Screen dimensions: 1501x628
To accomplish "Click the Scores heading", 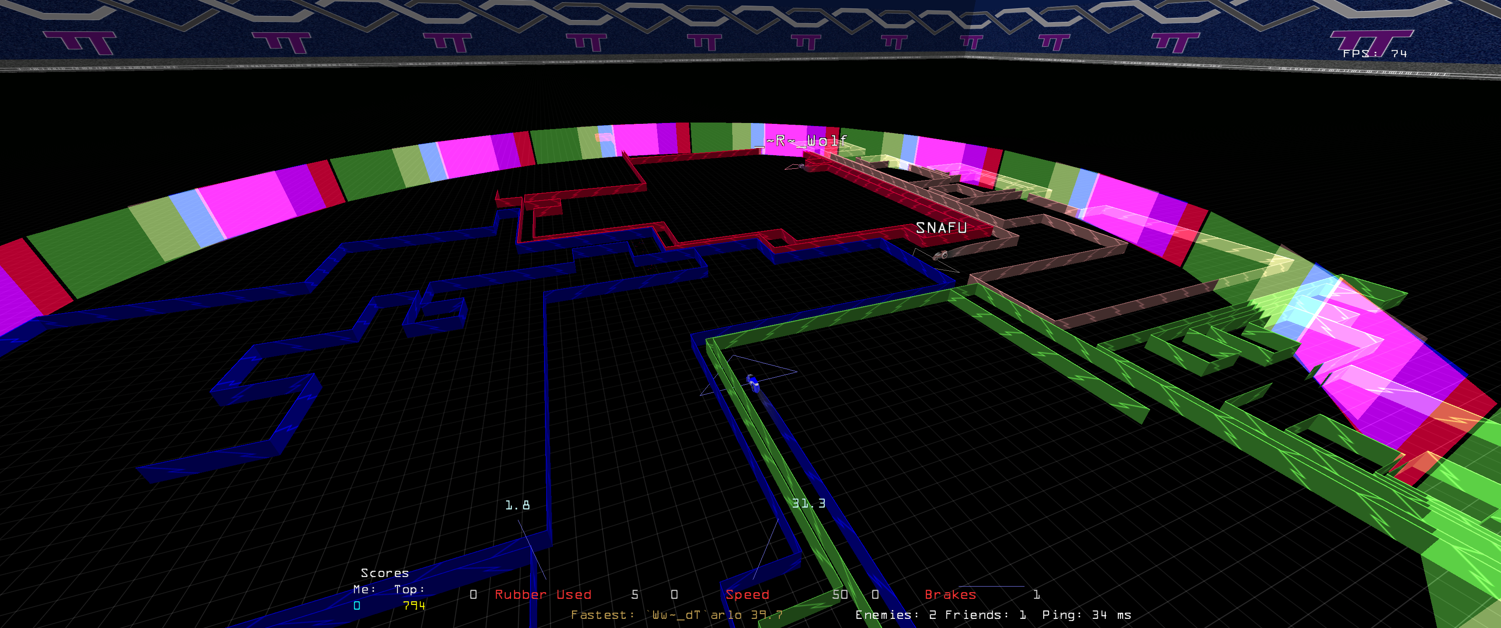I will point(384,573).
